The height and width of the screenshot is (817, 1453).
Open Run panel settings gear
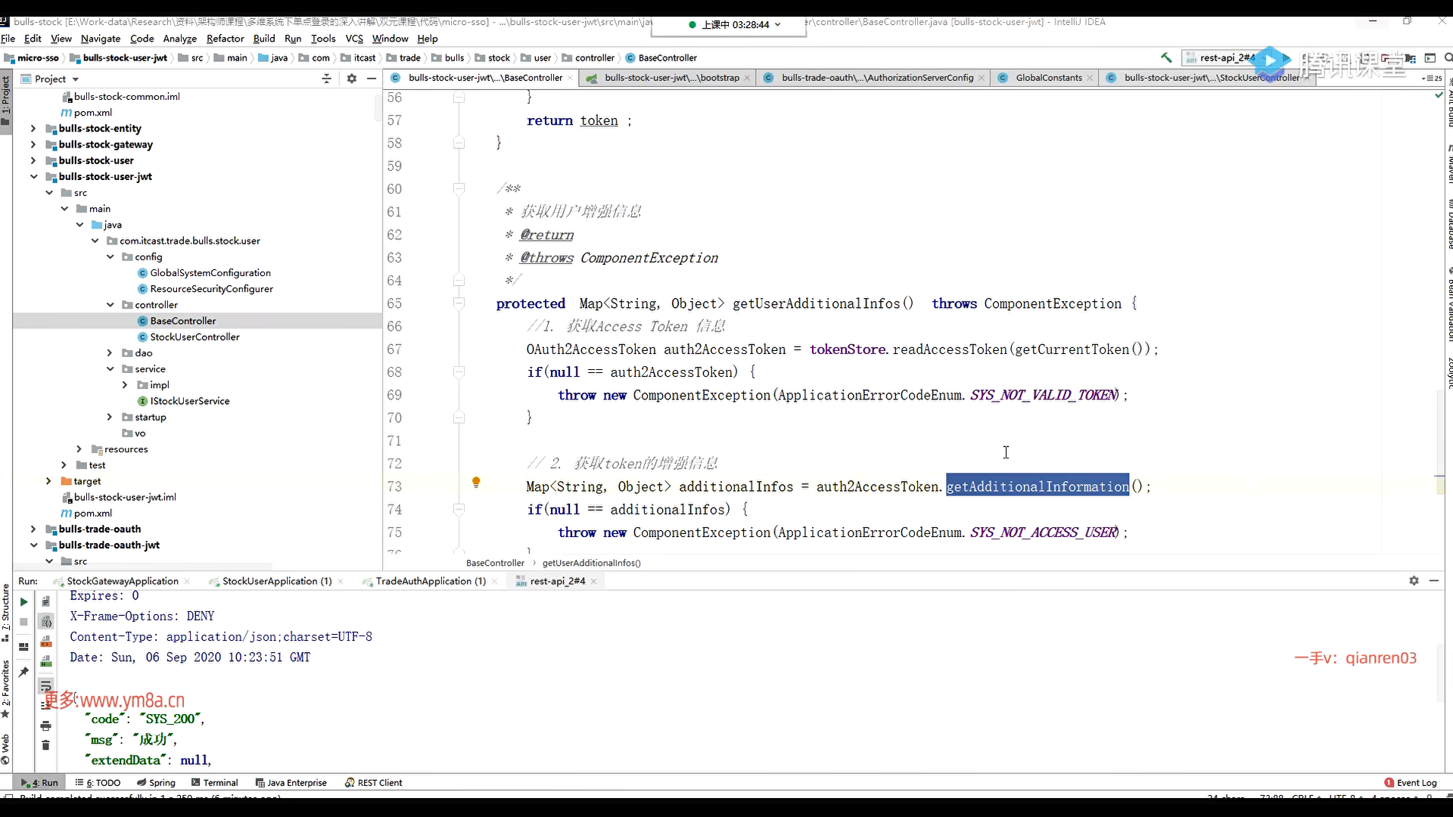[x=1414, y=580]
